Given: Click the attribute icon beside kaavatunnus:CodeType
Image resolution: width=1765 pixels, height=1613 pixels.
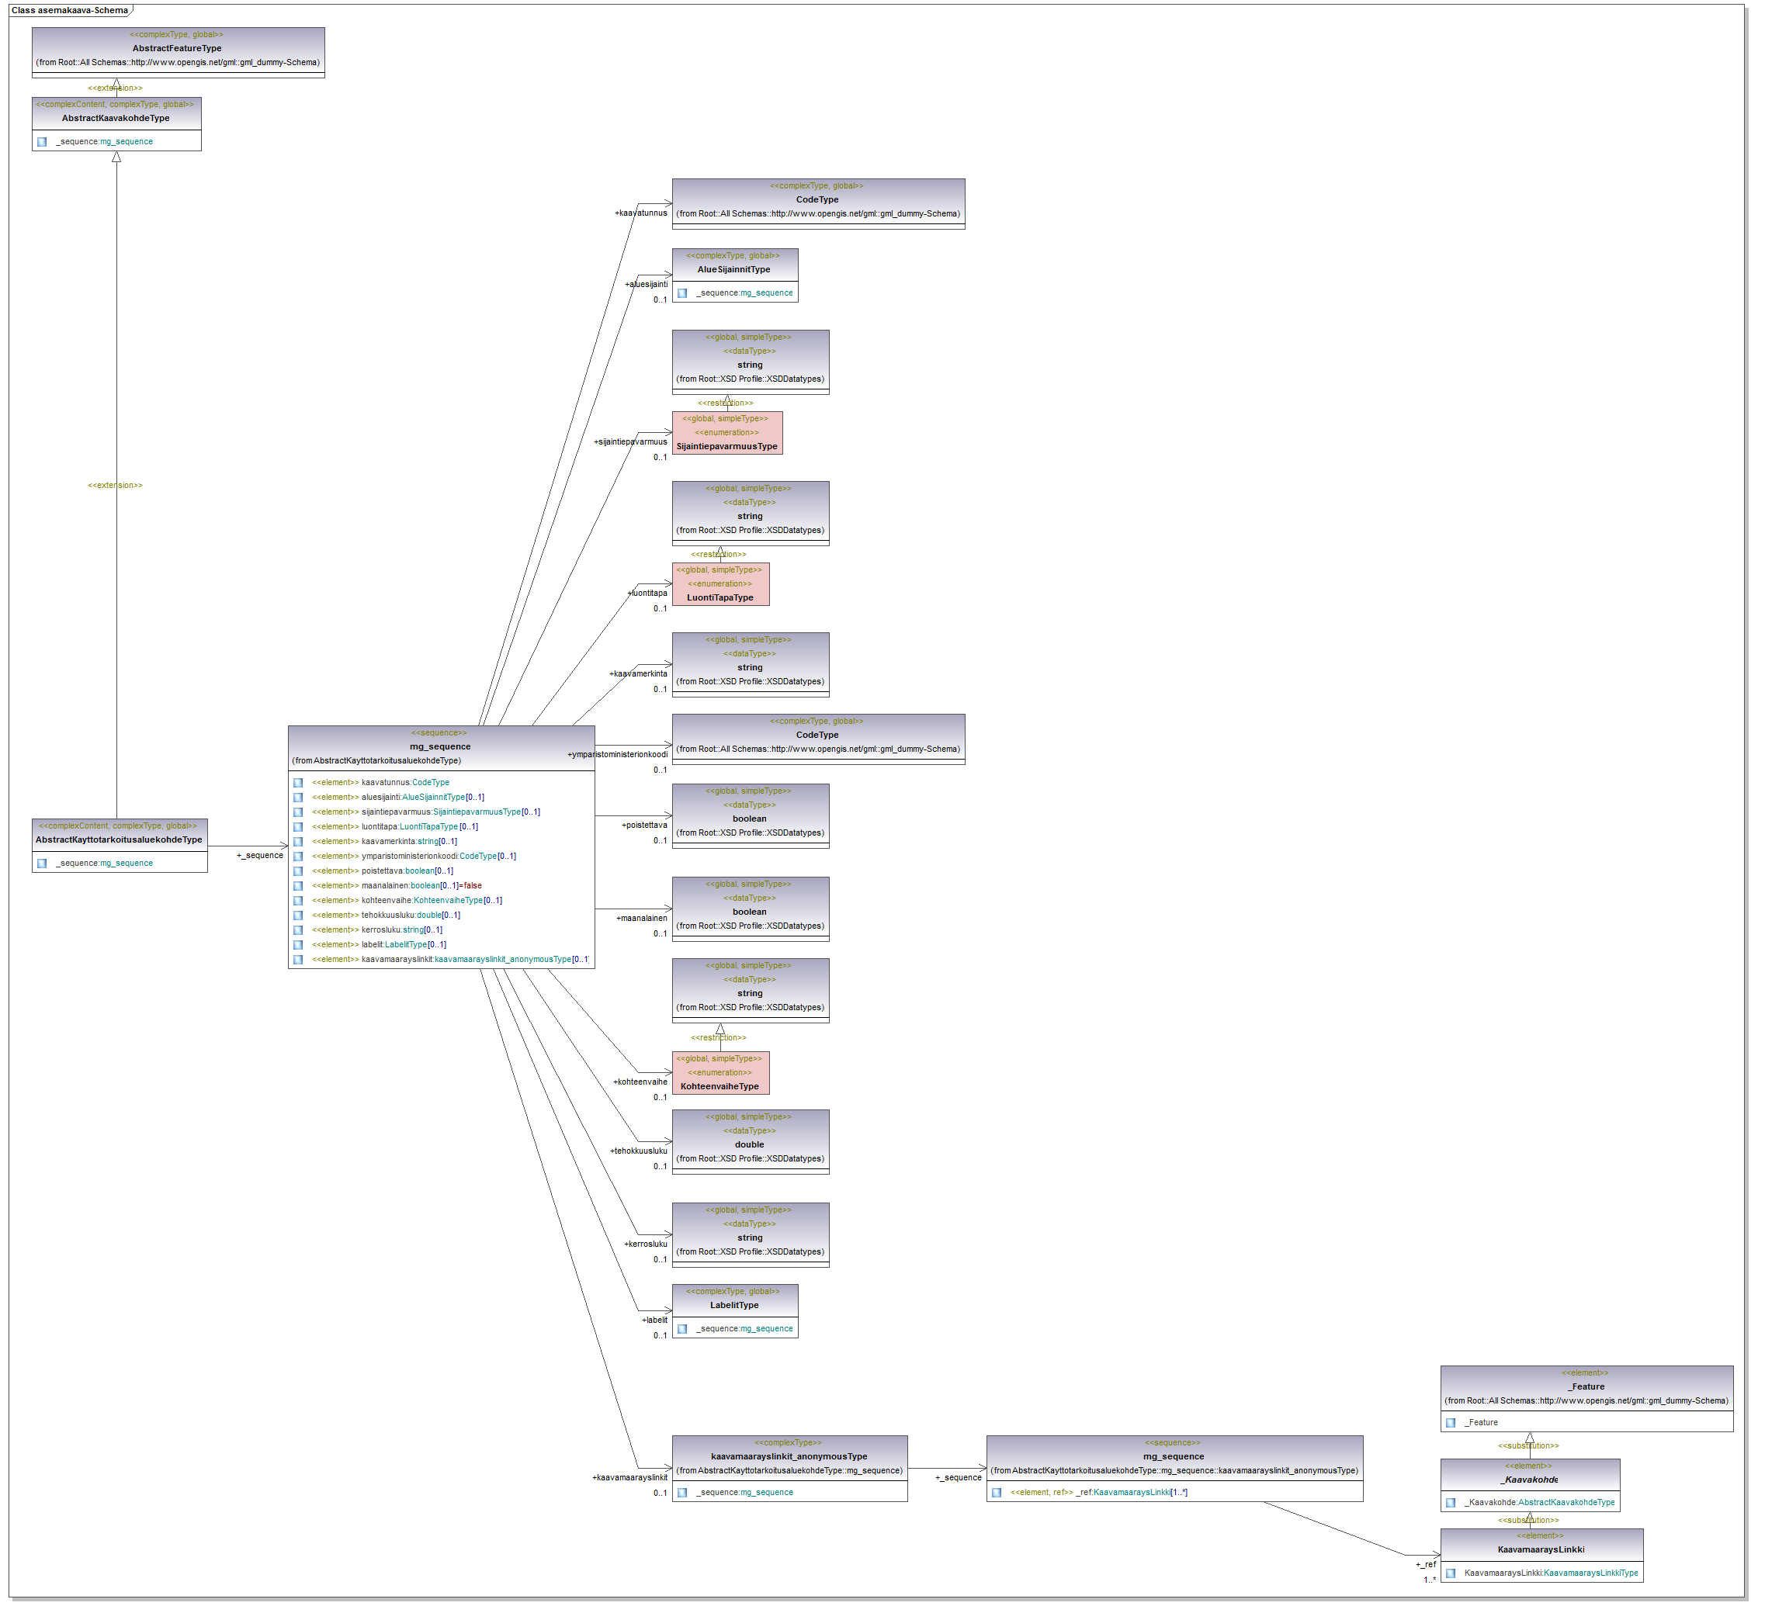Looking at the screenshot, I should [x=298, y=782].
